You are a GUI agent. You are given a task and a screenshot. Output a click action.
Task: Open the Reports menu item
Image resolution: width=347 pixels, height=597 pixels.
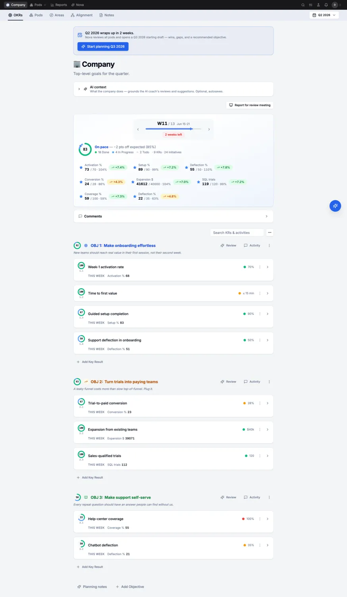(x=59, y=5)
